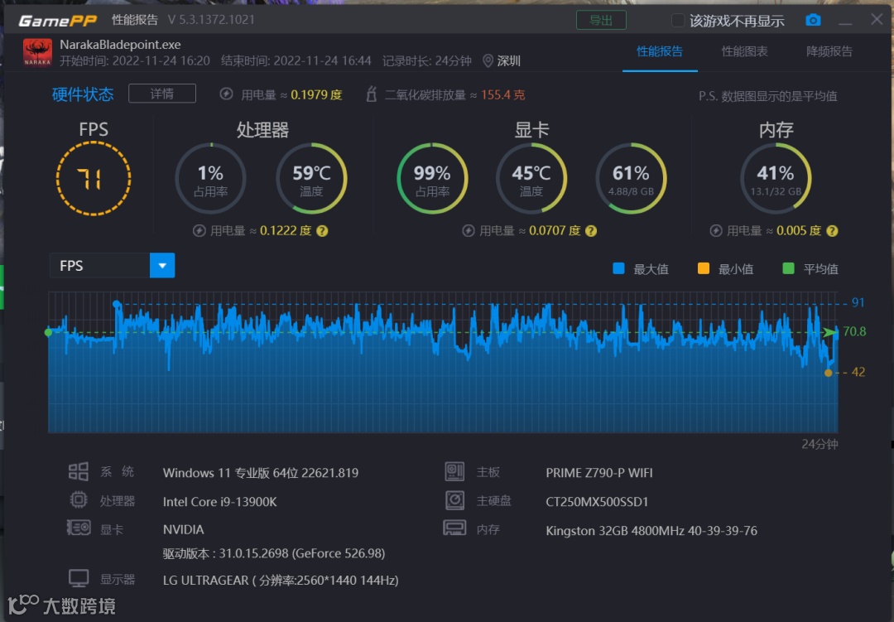Click the 结束时间 2022-11-24 16:44 text
This screenshot has height=622, width=894.
pyautogui.click(x=296, y=61)
